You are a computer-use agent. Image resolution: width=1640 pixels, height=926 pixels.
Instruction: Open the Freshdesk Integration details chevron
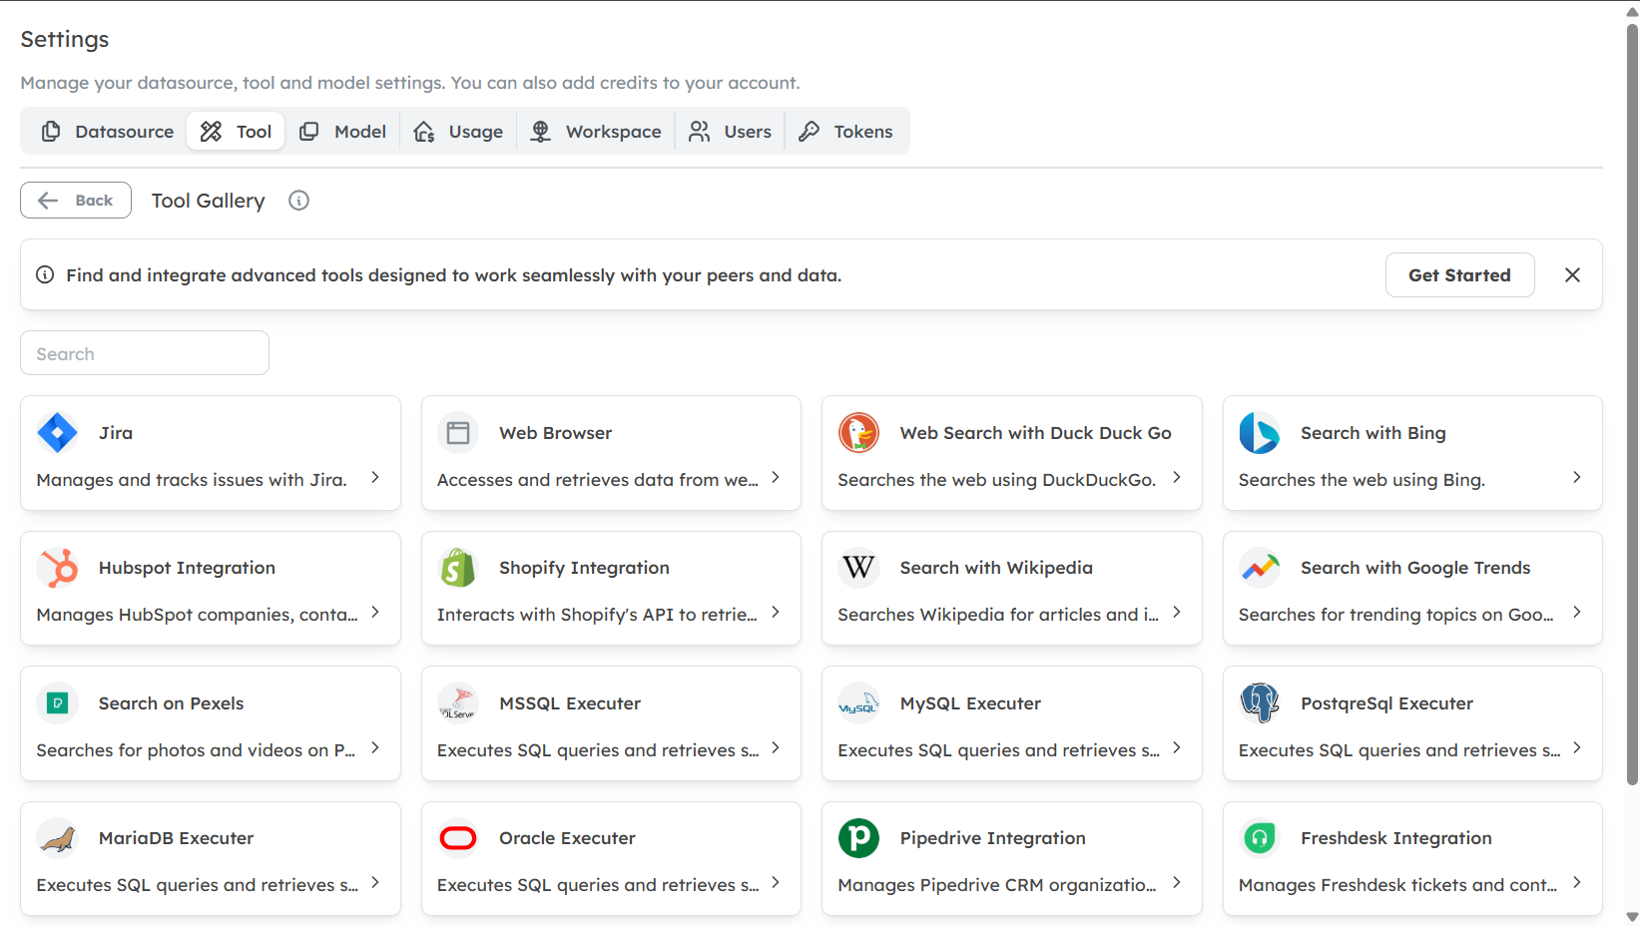pos(1577,882)
